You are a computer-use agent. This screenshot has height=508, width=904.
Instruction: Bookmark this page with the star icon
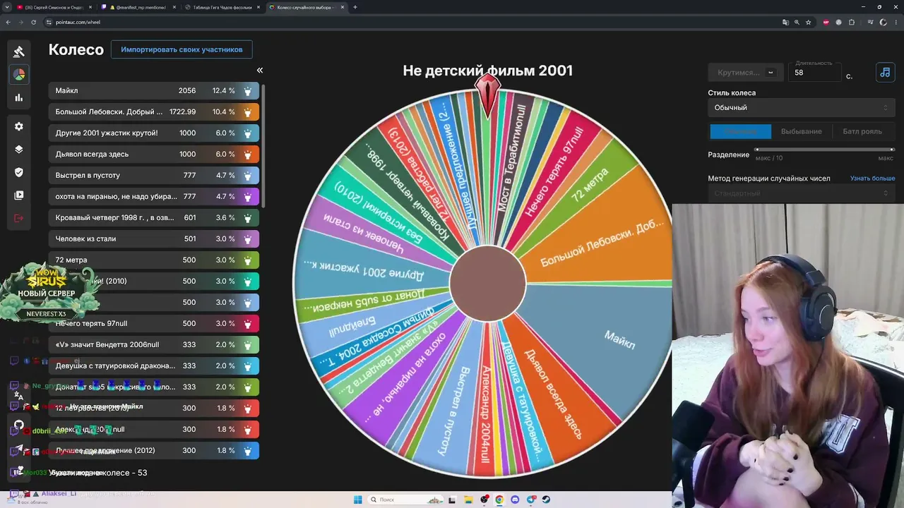pos(809,22)
